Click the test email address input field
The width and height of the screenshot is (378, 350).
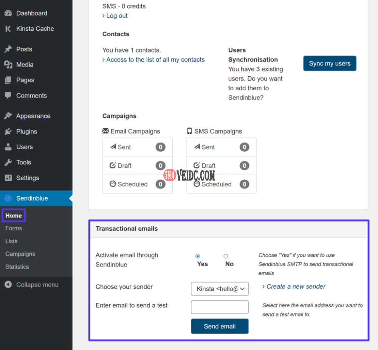pos(220,307)
